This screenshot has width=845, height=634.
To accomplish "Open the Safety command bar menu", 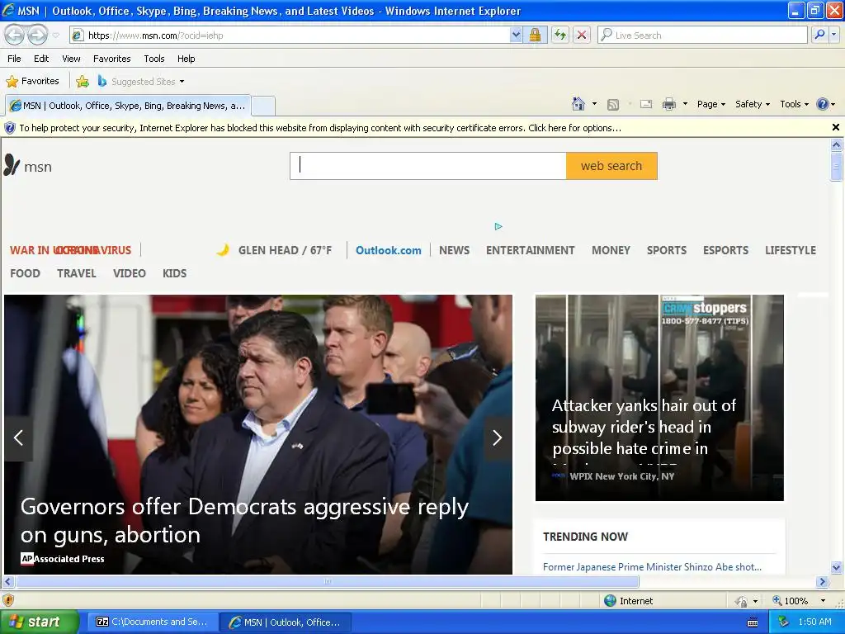I will (753, 104).
